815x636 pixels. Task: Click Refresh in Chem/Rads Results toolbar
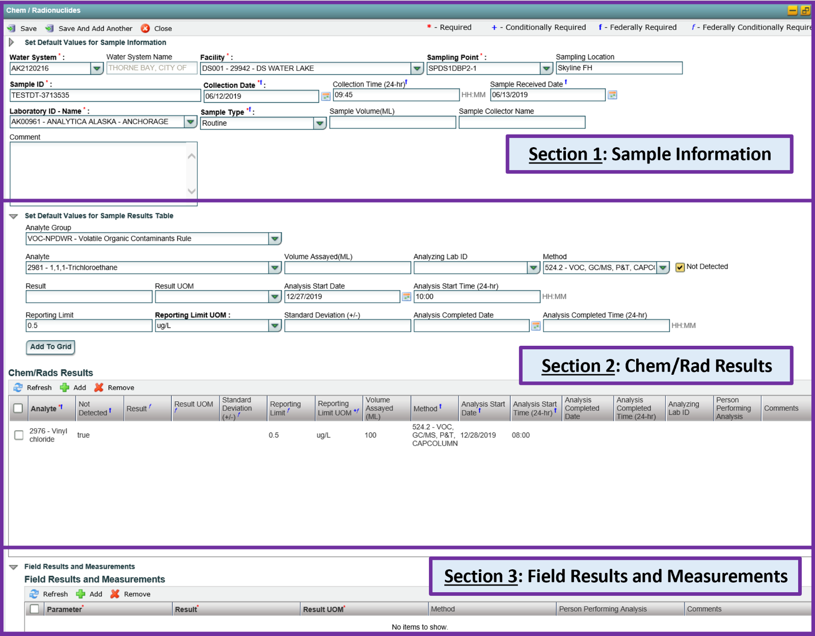[33, 388]
